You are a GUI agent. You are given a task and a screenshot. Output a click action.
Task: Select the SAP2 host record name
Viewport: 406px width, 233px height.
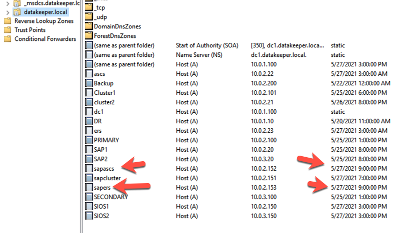[100, 159]
